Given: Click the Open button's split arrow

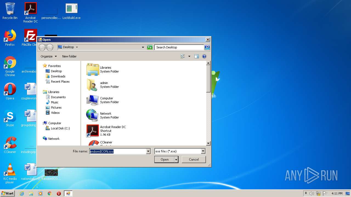Looking at the screenshot, I should pos(176,160).
